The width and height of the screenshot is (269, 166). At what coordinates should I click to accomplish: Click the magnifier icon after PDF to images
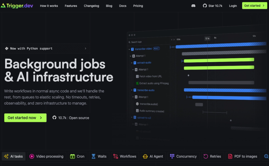click(266, 156)
